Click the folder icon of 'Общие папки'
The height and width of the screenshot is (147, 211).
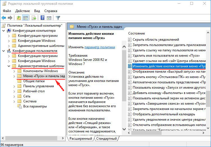[20, 81]
